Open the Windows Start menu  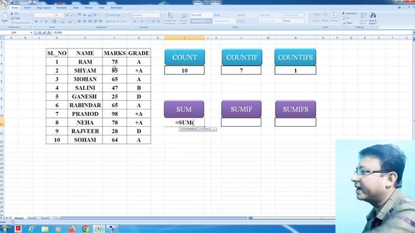[5, 228]
